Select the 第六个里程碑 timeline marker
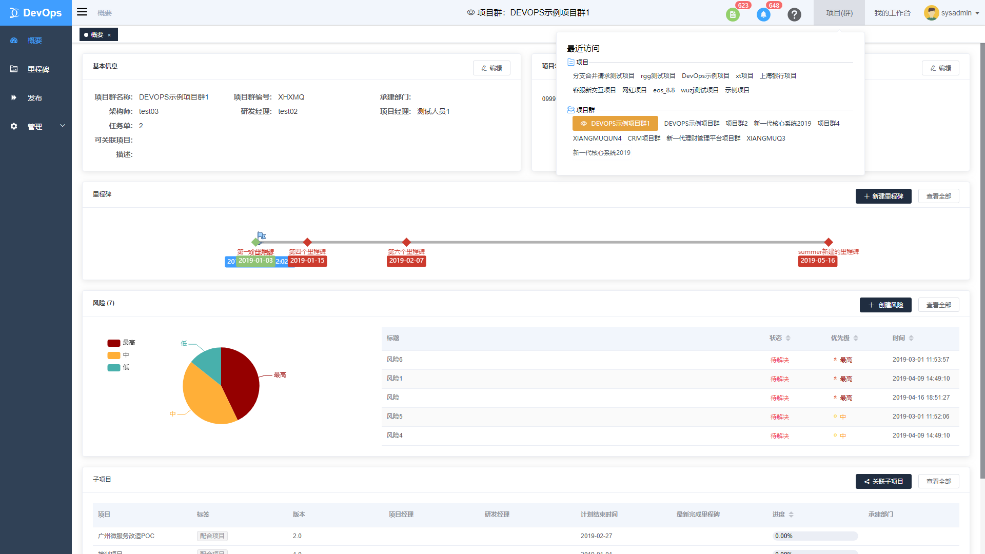 coord(406,242)
